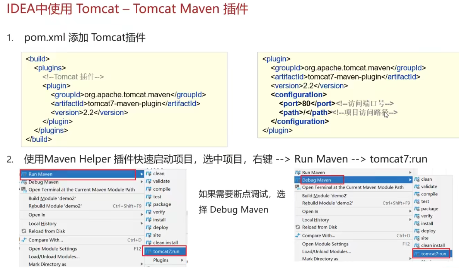The height and width of the screenshot is (268, 459).
Task: Click Maven icon beside test in Run Maven submenu
Action: tap(149, 197)
